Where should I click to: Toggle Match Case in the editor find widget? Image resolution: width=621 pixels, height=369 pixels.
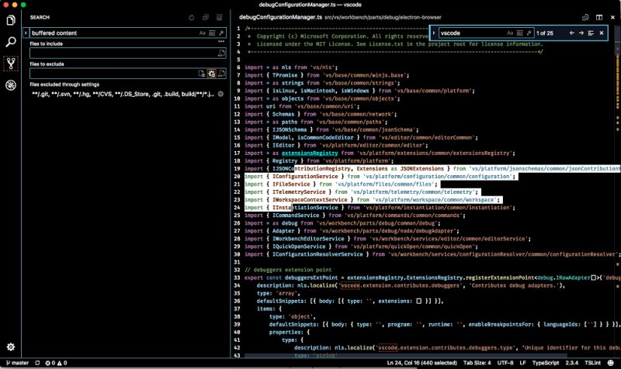click(x=510, y=33)
